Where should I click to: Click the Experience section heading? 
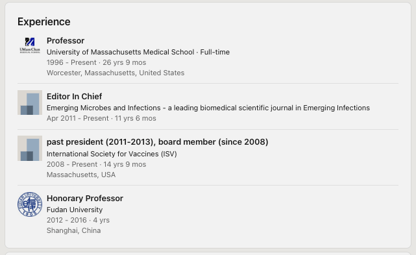coord(44,22)
